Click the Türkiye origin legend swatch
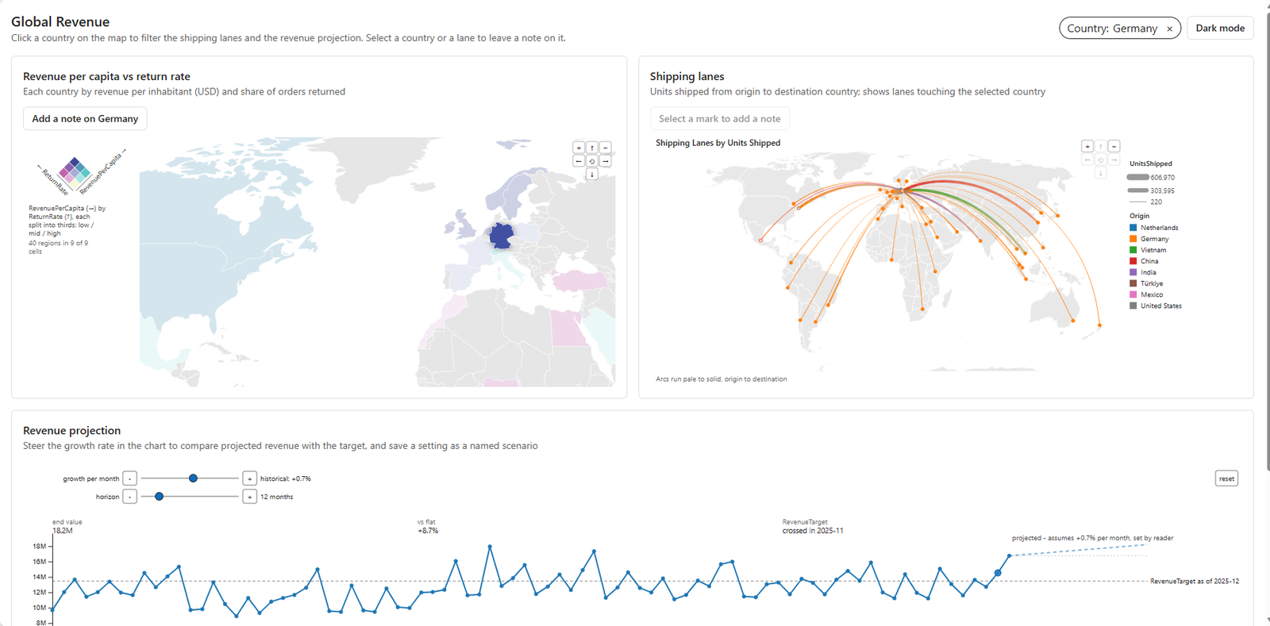This screenshot has width=1270, height=626. pos(1133,283)
